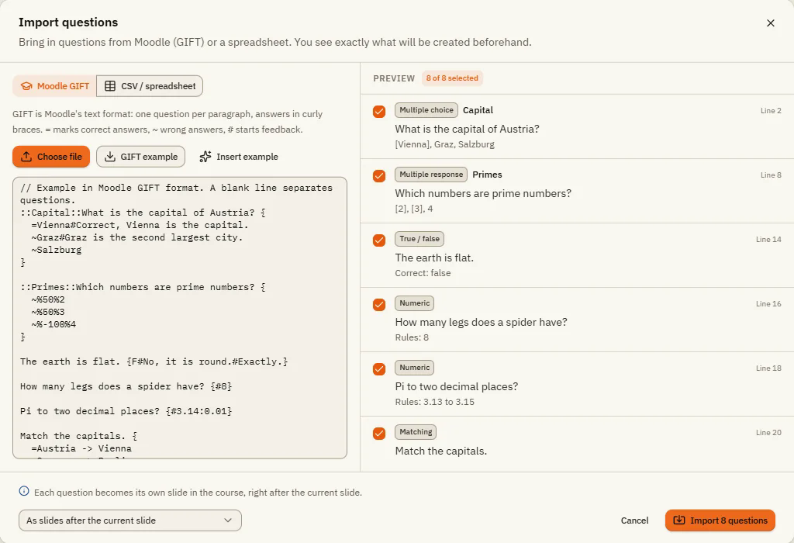Uncheck the earth is flat question checkbox
The image size is (794, 543).
[x=378, y=240]
